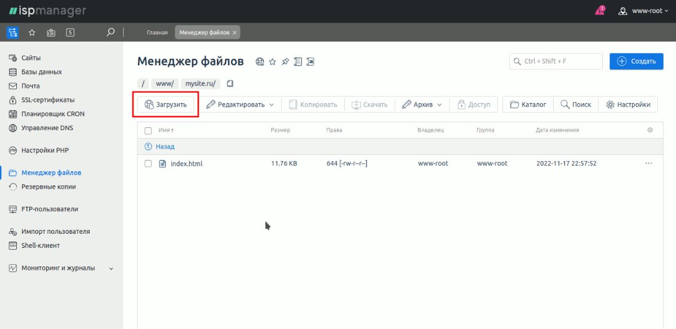
Task: Expand Мониторинг и журналы section
Action: click(111, 269)
